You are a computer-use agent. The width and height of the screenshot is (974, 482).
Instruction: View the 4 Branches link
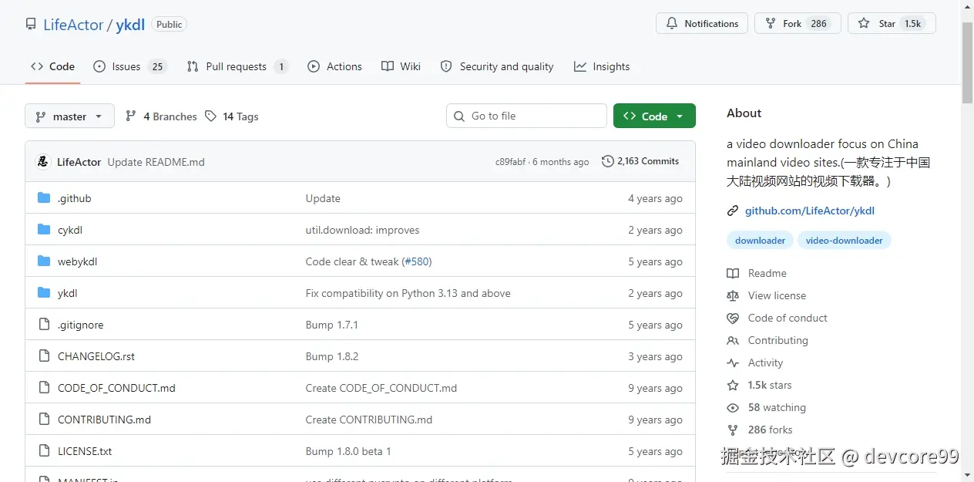(161, 116)
